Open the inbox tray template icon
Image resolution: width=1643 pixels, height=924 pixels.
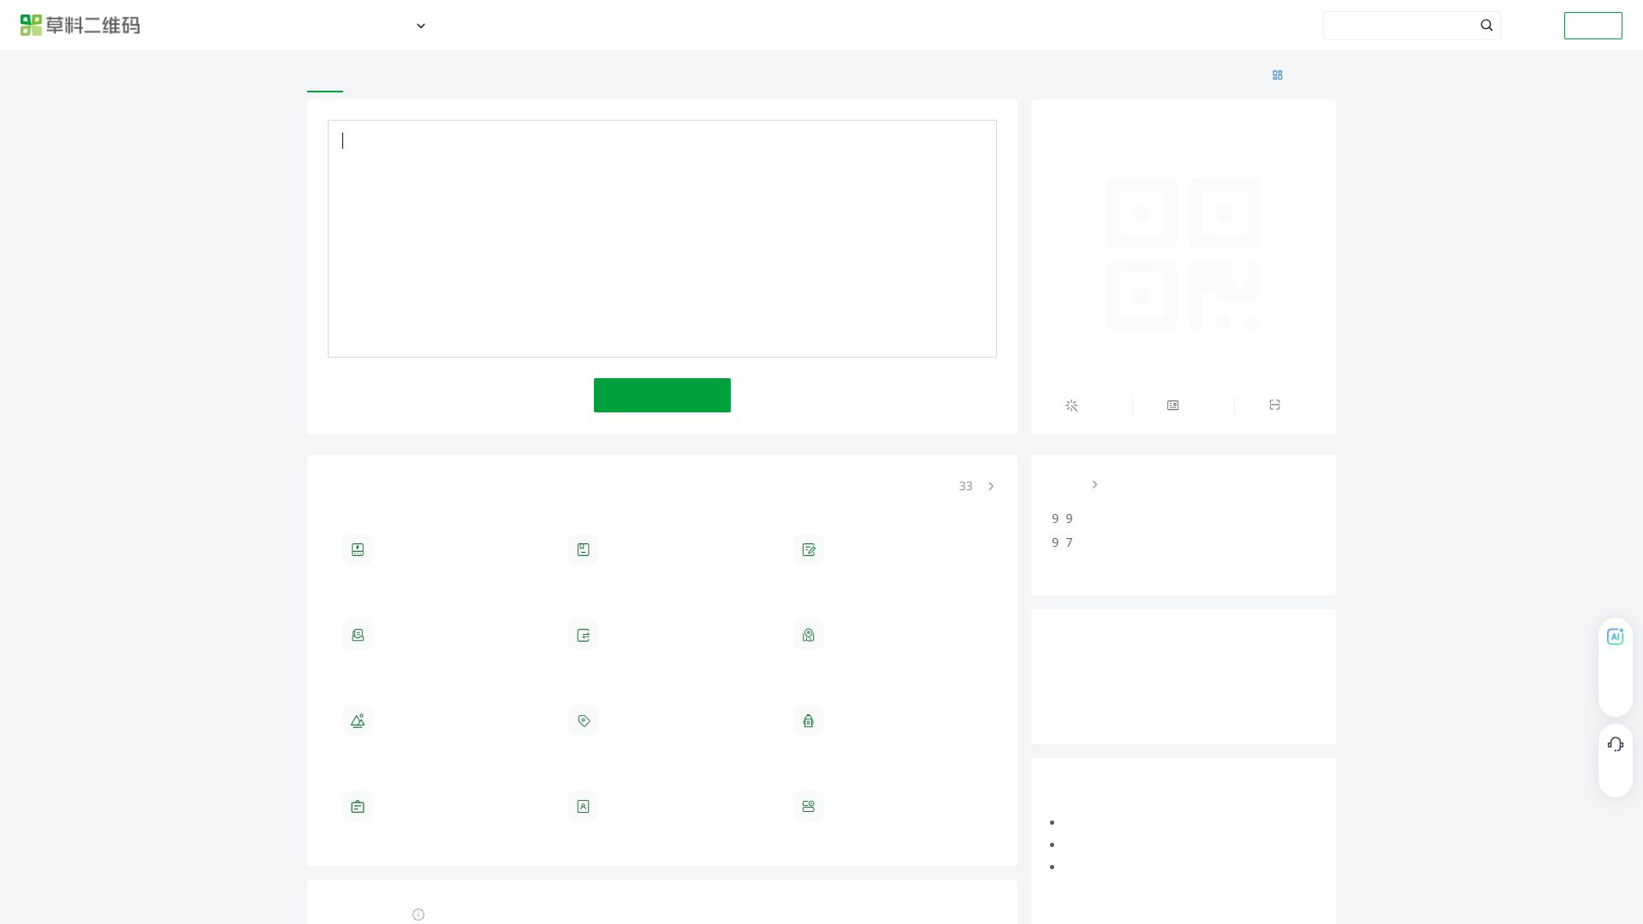pos(358,635)
